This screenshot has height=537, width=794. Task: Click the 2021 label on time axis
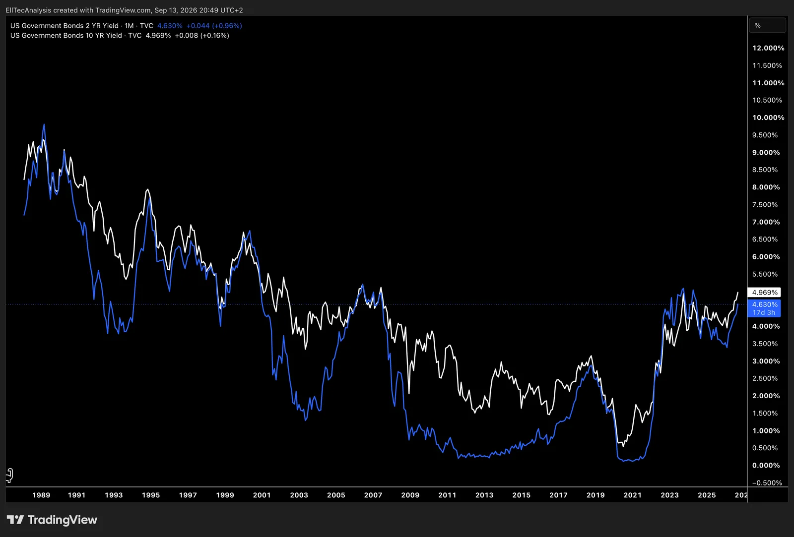(x=633, y=495)
